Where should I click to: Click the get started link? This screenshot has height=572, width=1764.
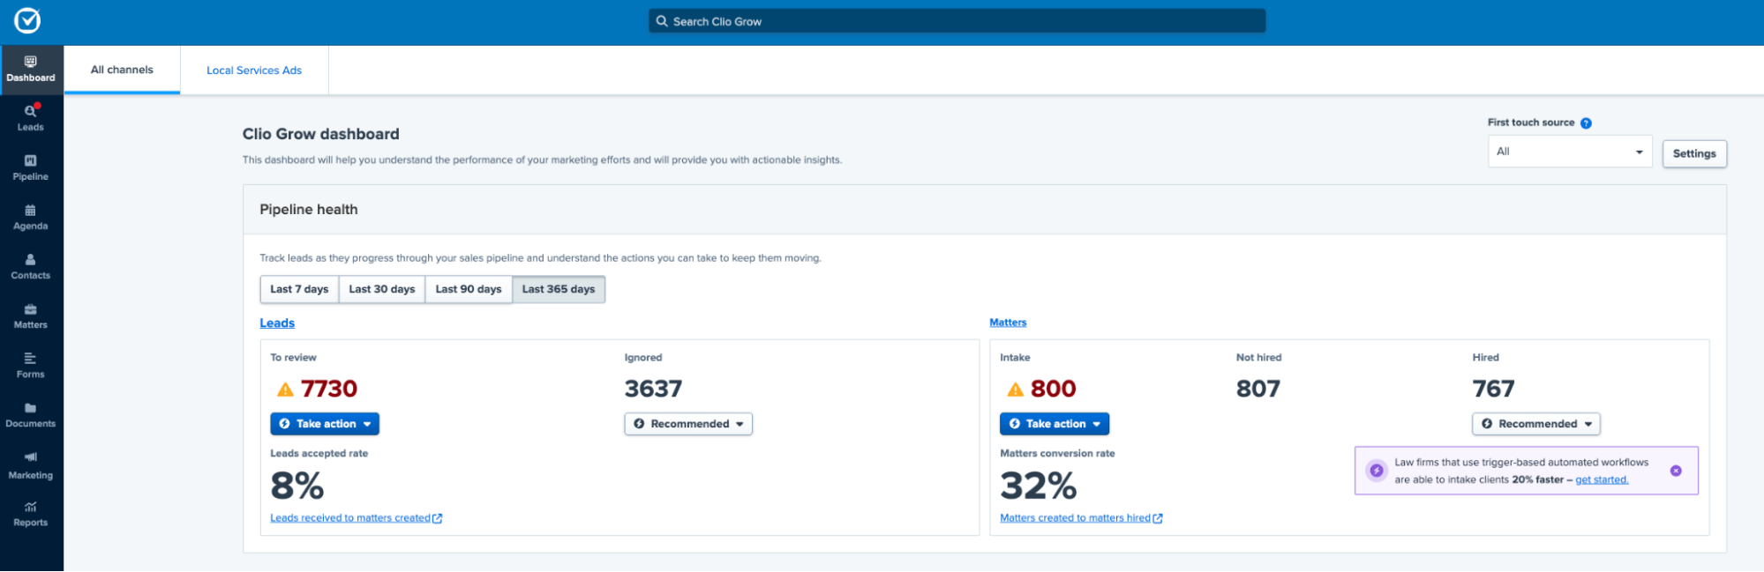point(1602,479)
